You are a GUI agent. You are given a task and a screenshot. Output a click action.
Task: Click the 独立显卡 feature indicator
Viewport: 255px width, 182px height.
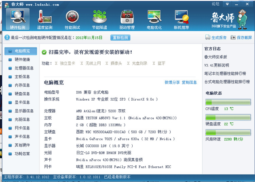[65, 63]
